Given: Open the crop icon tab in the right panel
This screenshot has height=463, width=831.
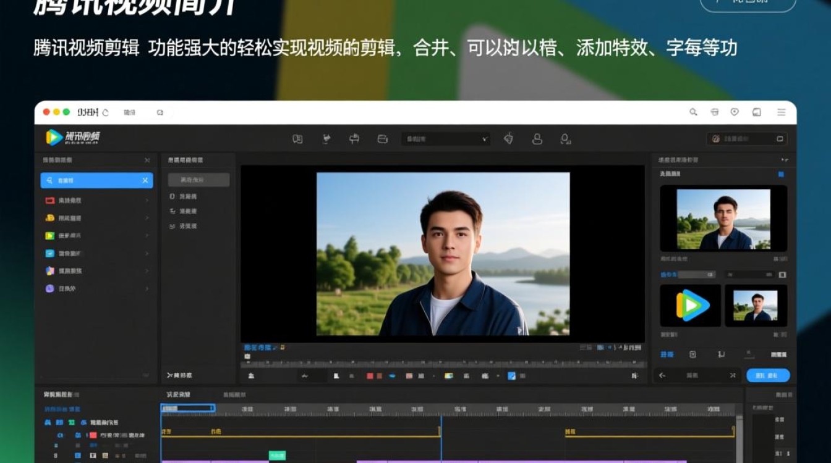Looking at the screenshot, I should point(722,354).
